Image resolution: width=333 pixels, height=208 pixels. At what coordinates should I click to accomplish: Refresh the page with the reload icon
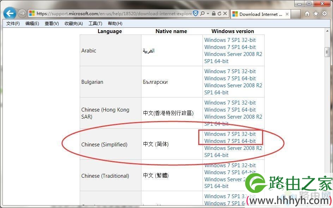click(219, 14)
